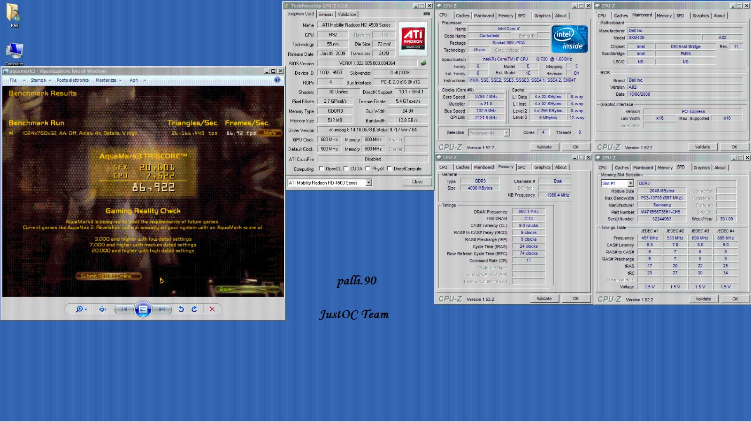Click Validate in the CPU-Z memory timings window

(544, 299)
